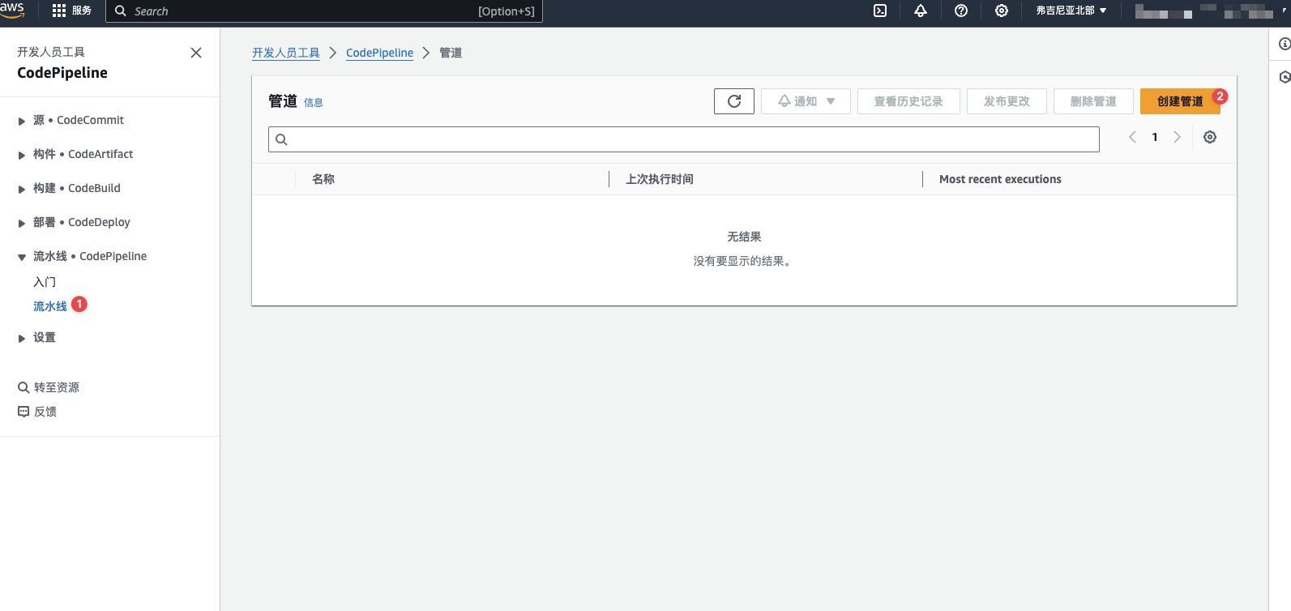Select page number 1 in pagination

pos(1155,137)
